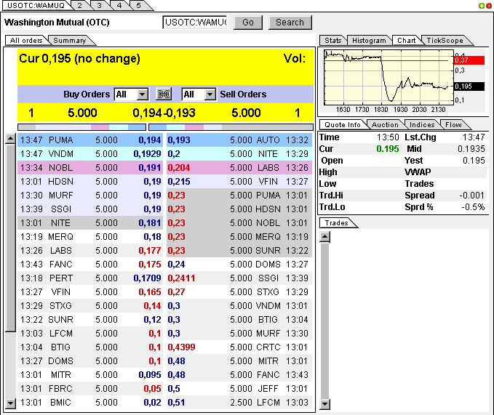Click the red window control dot
This screenshot has width=494, height=415.
pyautogui.click(x=488, y=6)
